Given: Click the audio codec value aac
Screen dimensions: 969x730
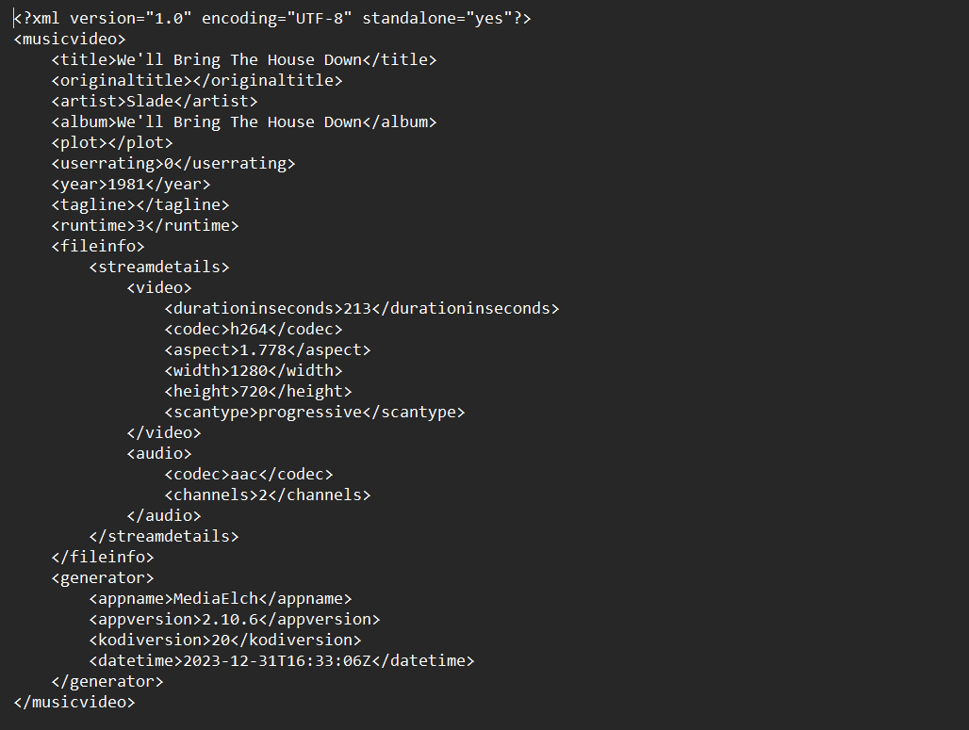Looking at the screenshot, I should pos(244,475).
